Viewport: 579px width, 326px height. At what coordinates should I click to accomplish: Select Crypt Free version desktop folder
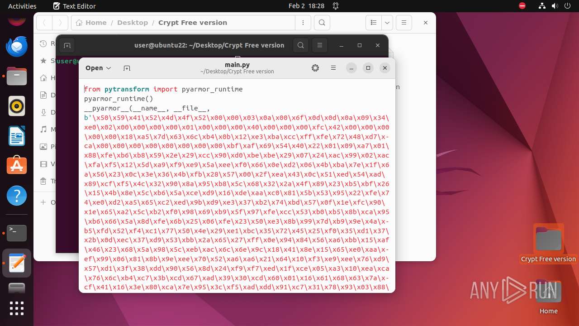(x=548, y=243)
